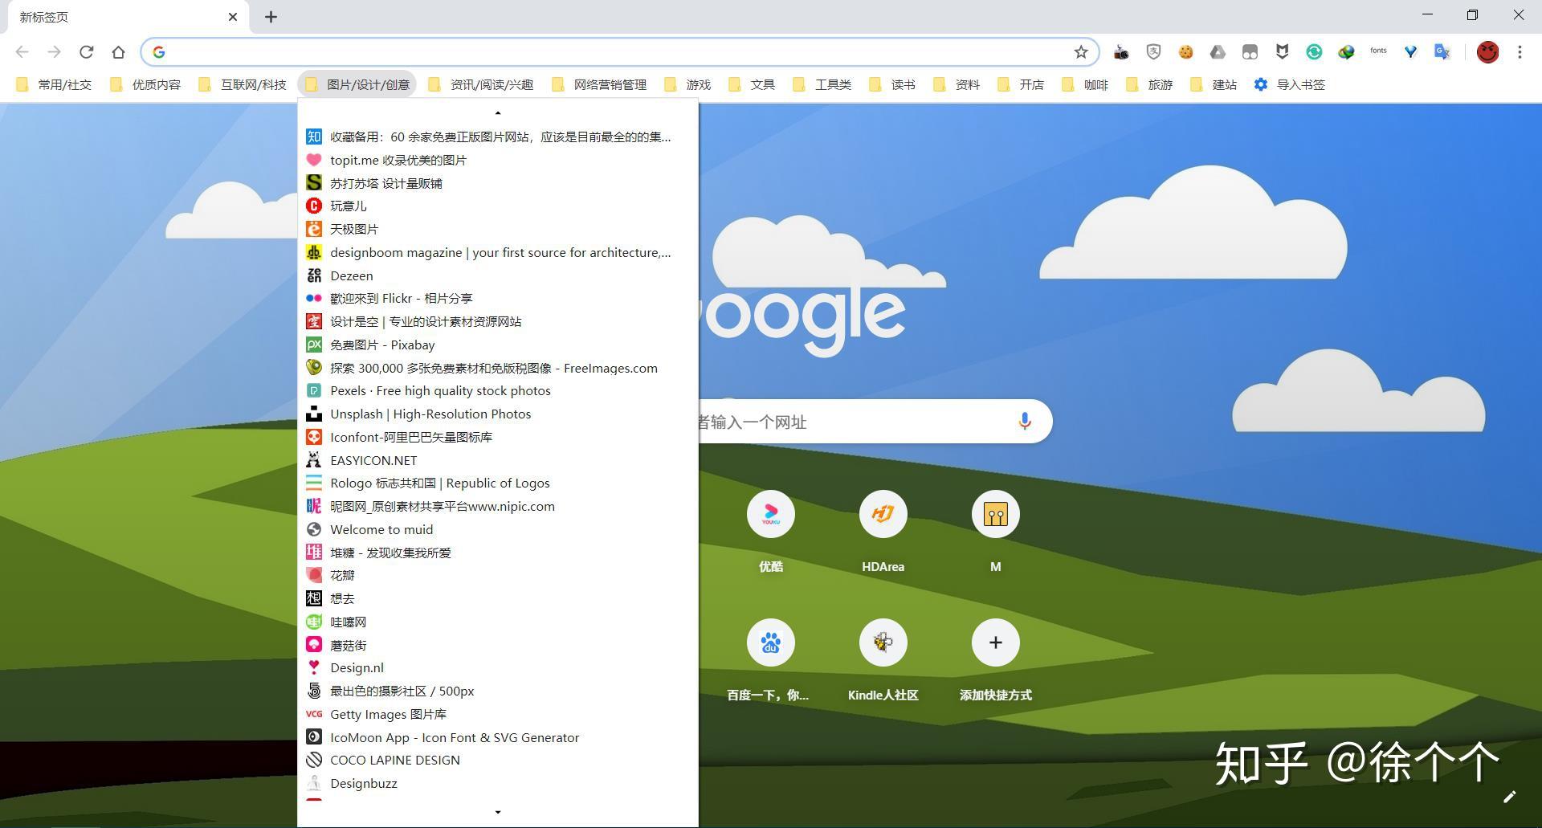
Task: Open the 优质内容 bookmark folder
Action: tap(146, 84)
